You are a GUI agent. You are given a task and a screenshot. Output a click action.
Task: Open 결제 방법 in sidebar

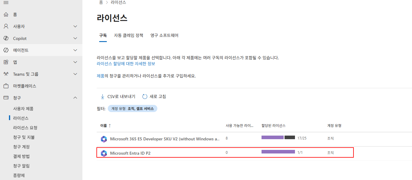click(x=21, y=156)
